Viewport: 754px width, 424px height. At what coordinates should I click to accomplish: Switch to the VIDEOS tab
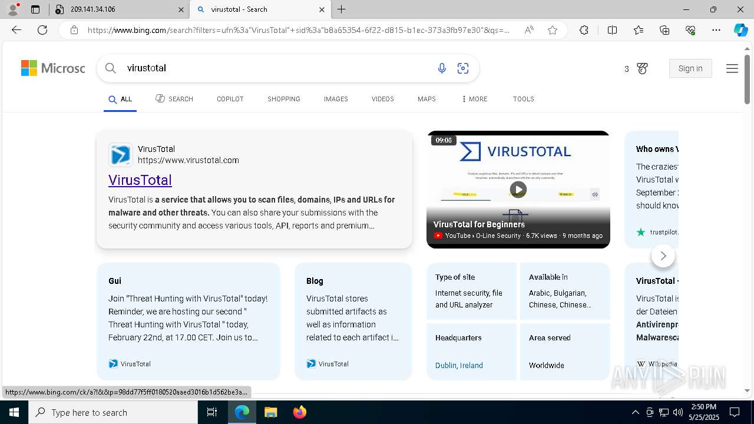[383, 99]
